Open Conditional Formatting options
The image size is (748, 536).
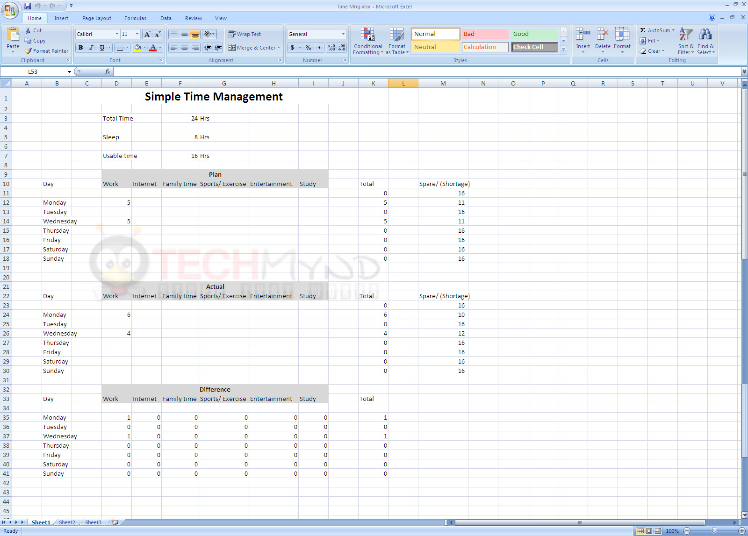click(x=368, y=41)
